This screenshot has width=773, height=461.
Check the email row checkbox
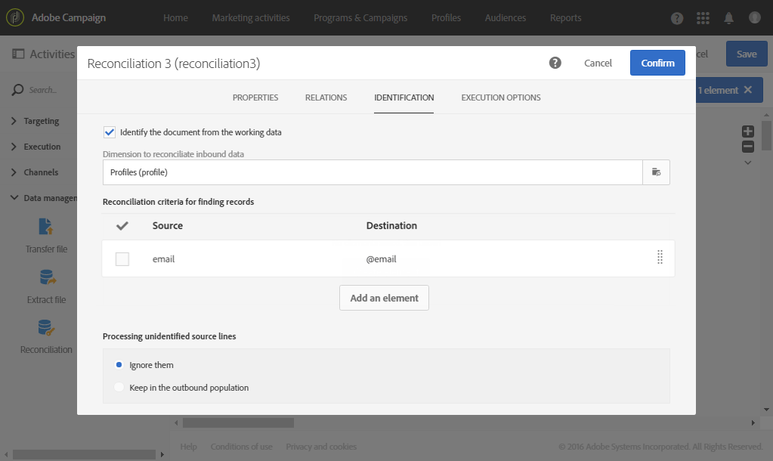click(x=122, y=259)
